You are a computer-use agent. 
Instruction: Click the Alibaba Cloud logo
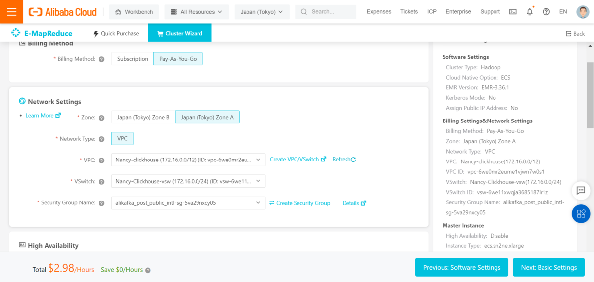click(63, 12)
